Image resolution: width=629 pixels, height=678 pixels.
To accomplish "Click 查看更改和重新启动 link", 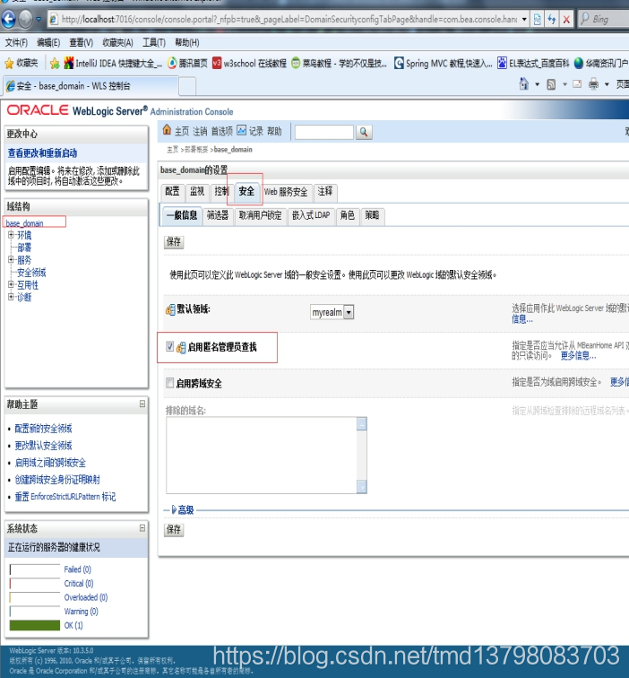I will click(x=42, y=152).
